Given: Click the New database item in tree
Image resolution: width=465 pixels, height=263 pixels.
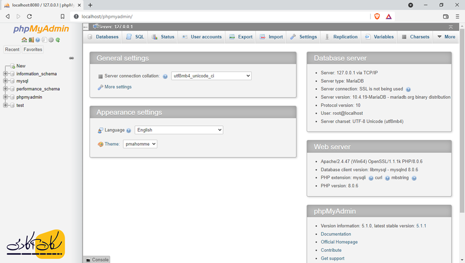Looking at the screenshot, I should [21, 66].
